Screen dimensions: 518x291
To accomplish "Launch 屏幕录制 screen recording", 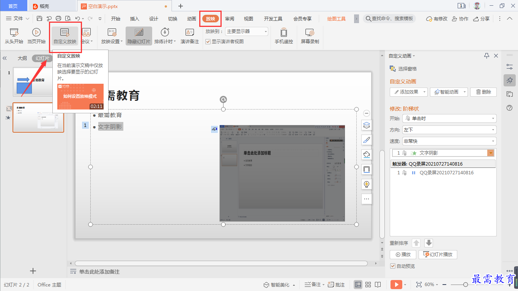I will coord(310,36).
